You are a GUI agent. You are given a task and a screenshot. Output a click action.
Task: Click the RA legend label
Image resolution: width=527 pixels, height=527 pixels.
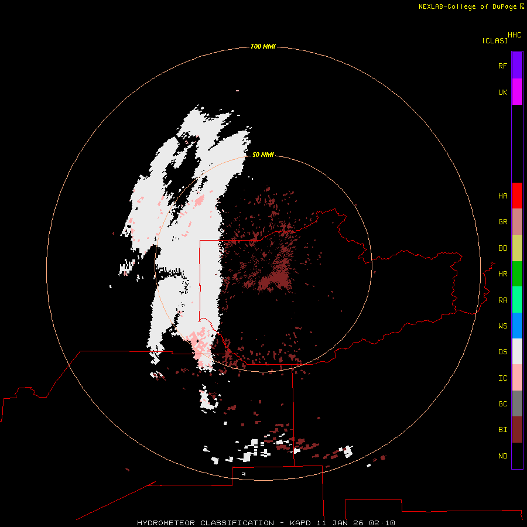click(502, 300)
